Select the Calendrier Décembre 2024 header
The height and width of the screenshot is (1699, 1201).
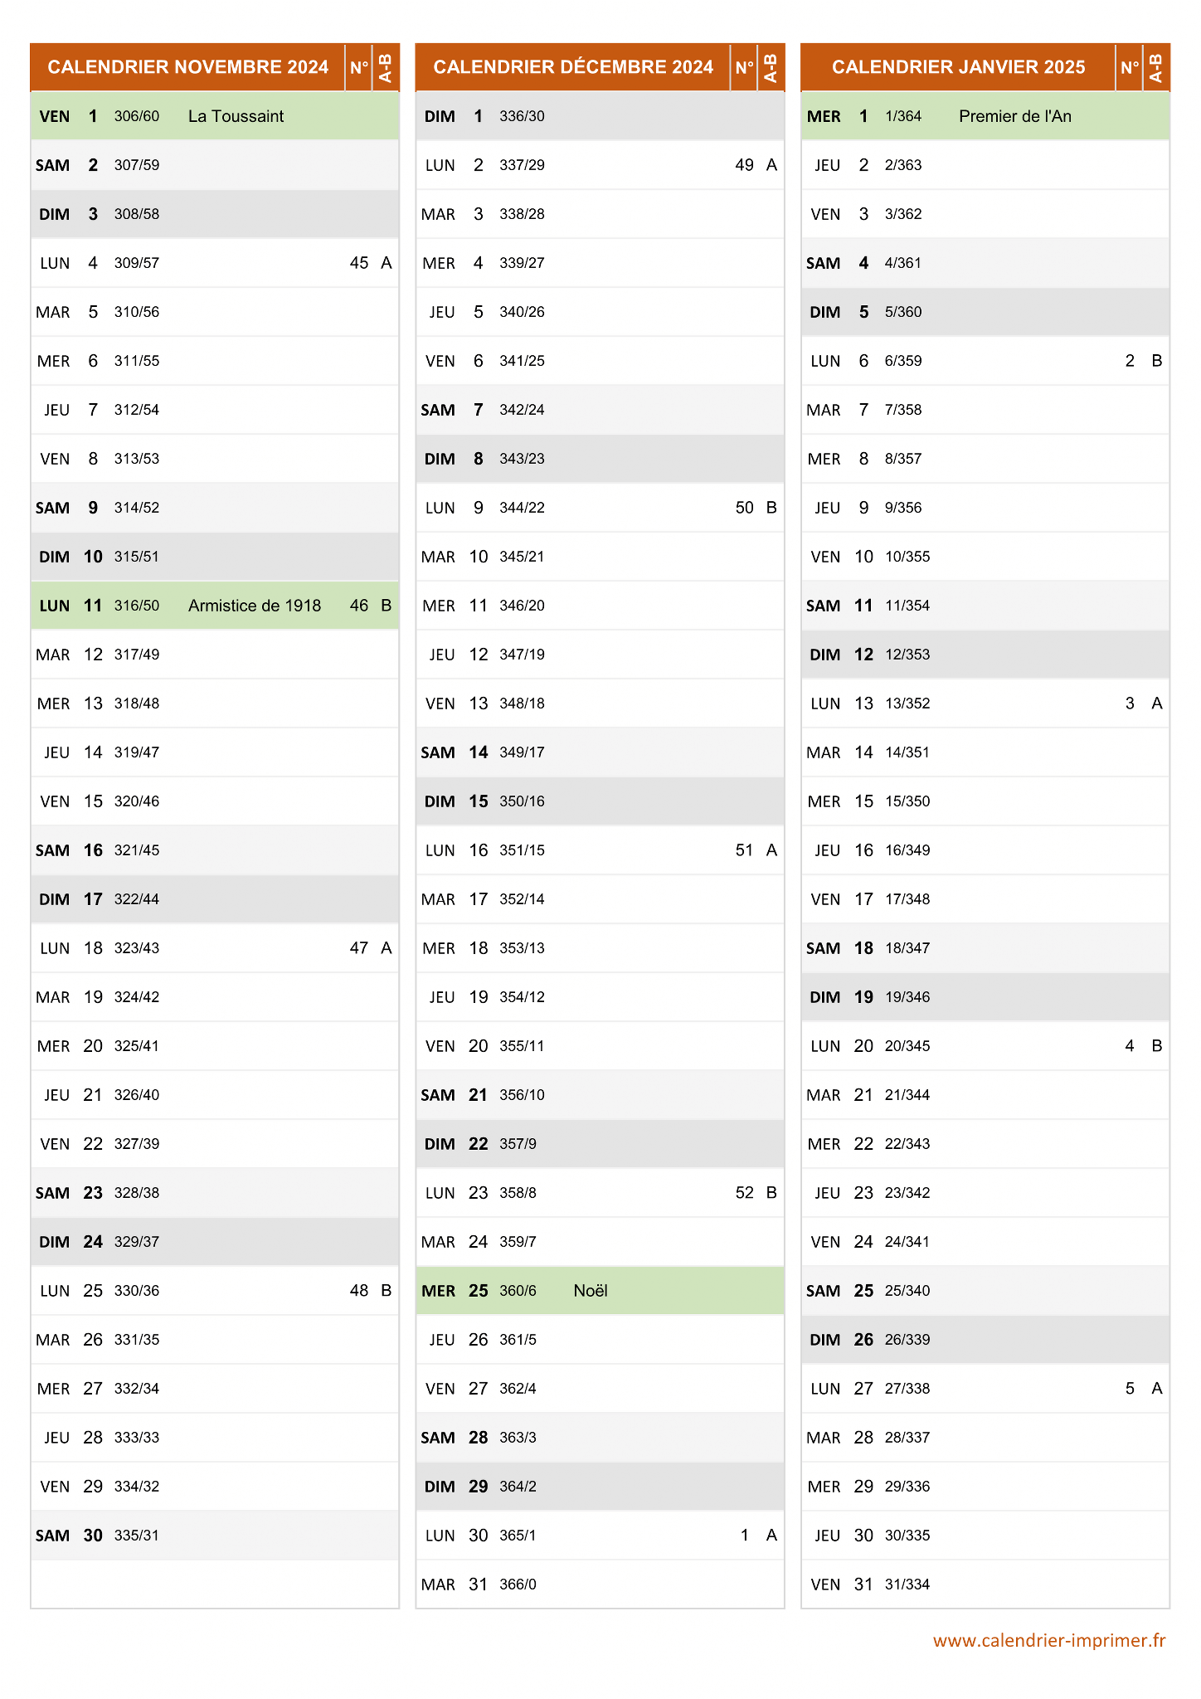coord(573,67)
